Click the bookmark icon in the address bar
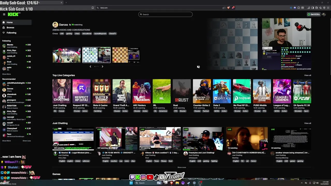This screenshot has height=186, width=331. (x=93, y=8)
